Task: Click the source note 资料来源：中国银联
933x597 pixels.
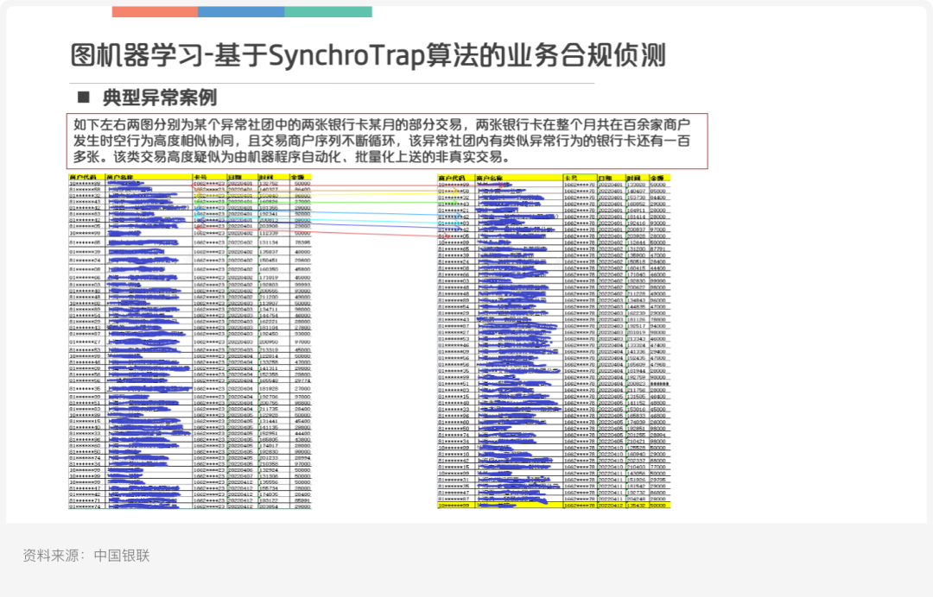Action: 86,556
